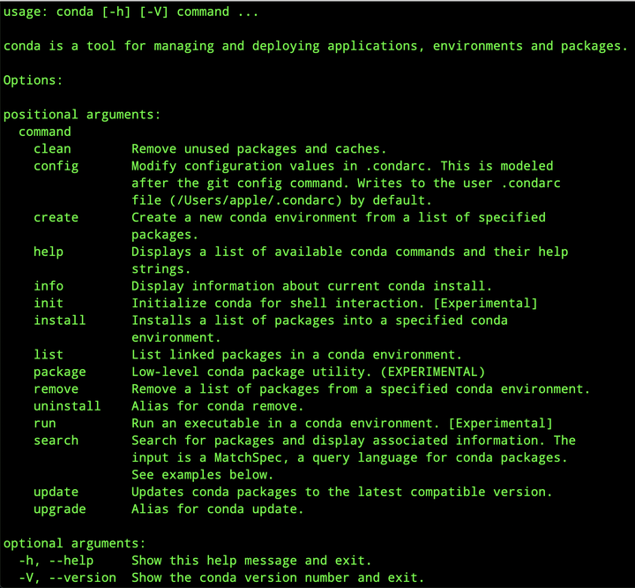Click the 'update' command entry
The width and height of the screenshot is (635, 588).
click(x=56, y=492)
